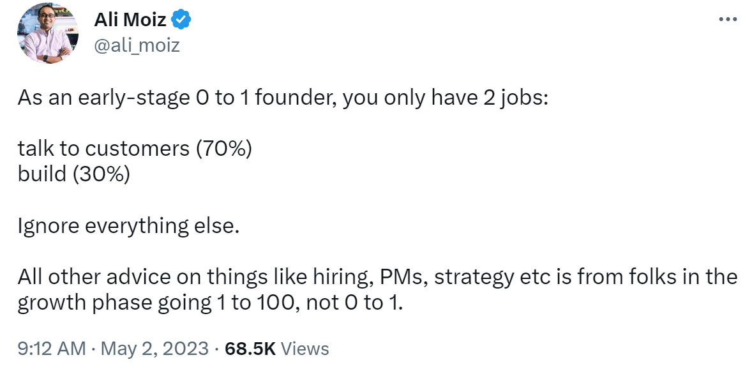Click the sentence 'Ignore everything else.'
The width and height of the screenshot is (752, 369).
(128, 225)
